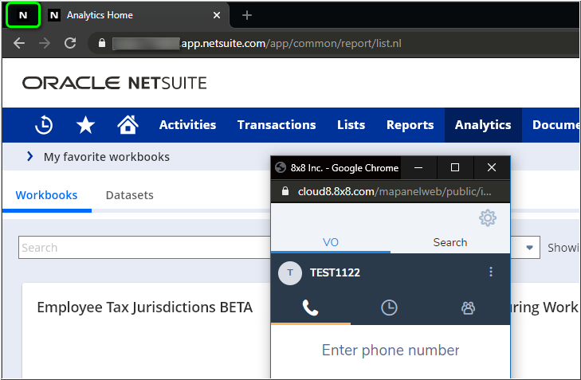
Task: Go back in browser history
Action: coord(19,43)
